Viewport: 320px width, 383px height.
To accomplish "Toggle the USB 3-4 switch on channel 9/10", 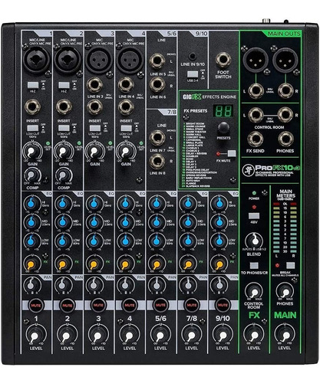I will 193,74.
